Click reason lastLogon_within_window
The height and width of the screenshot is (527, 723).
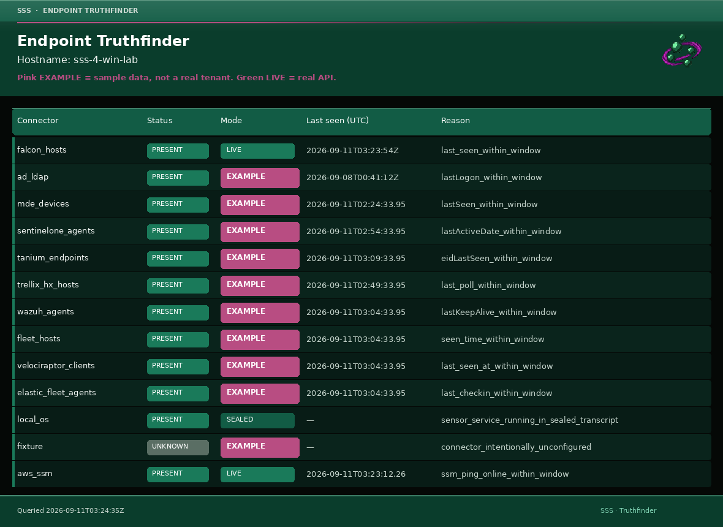tap(491, 178)
